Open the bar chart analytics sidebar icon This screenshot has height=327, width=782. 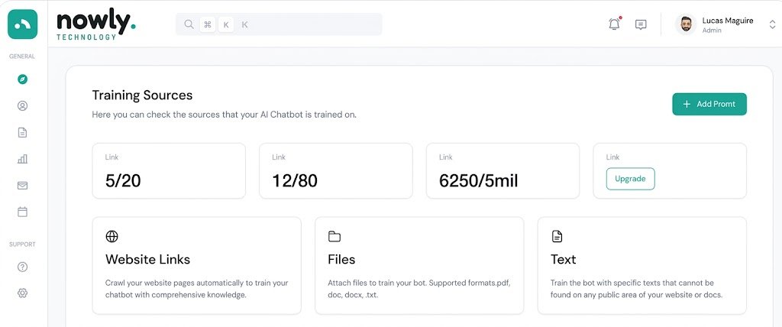(22, 159)
